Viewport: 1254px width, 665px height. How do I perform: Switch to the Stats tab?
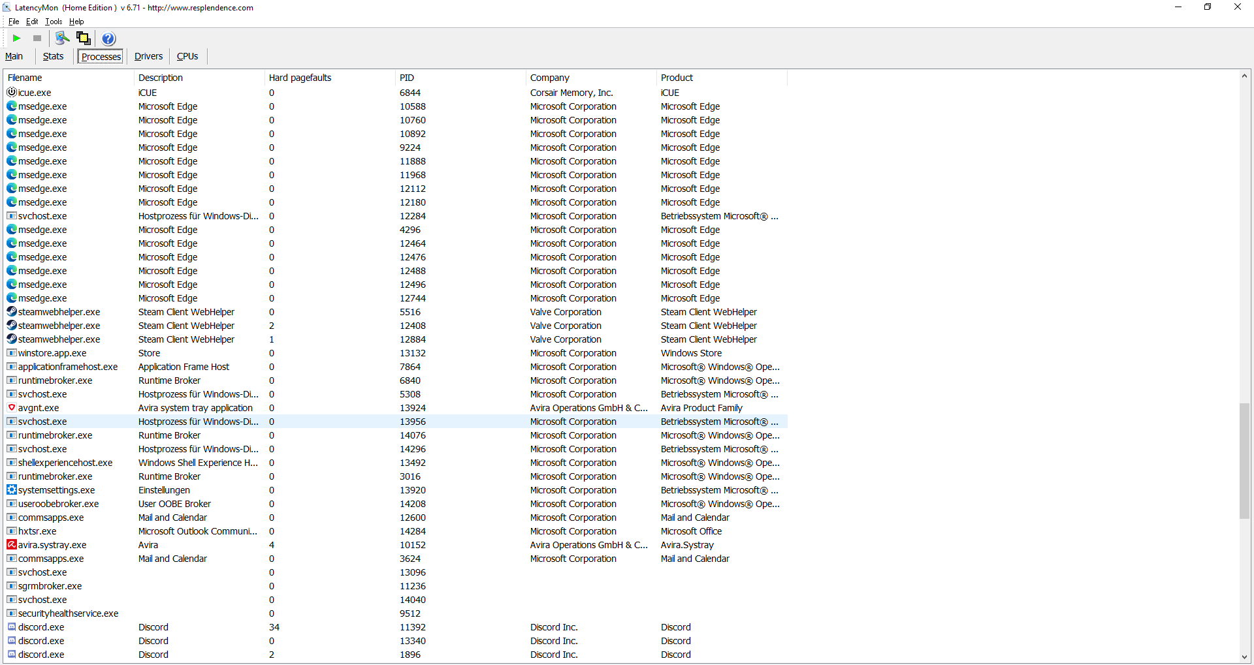click(54, 56)
